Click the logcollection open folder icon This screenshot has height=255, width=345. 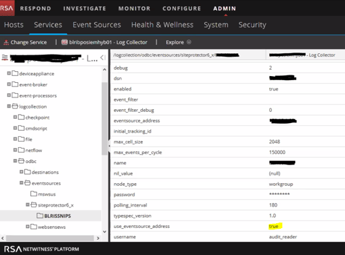15,106
